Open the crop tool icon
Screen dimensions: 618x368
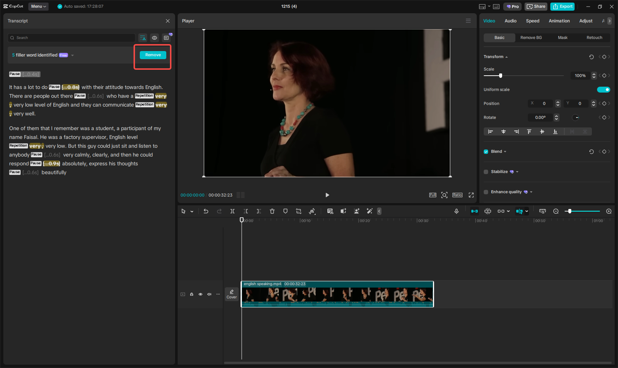click(298, 211)
